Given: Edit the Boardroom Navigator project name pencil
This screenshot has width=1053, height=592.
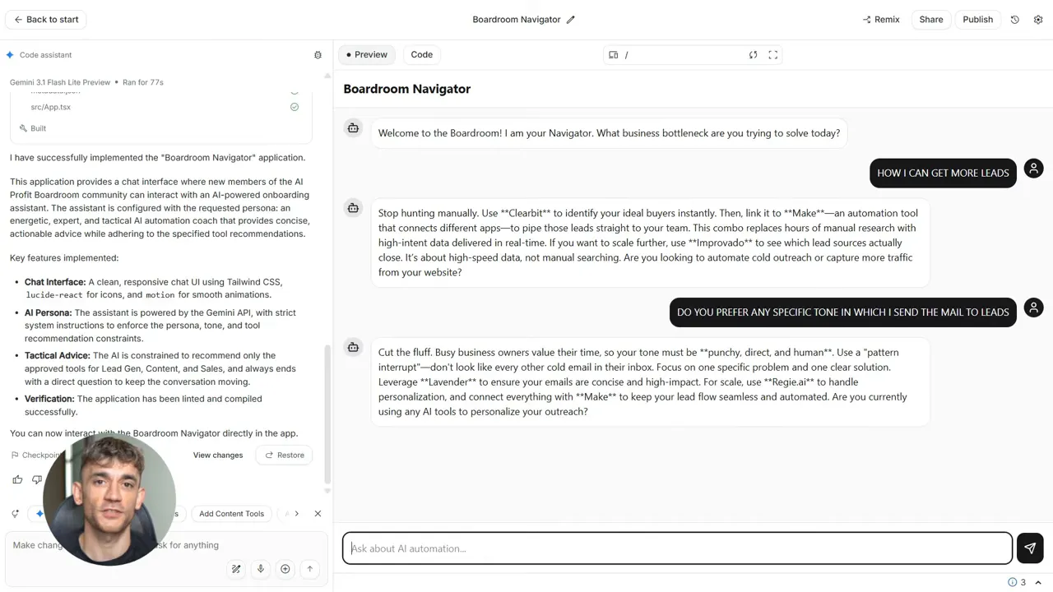Looking at the screenshot, I should click(x=571, y=20).
